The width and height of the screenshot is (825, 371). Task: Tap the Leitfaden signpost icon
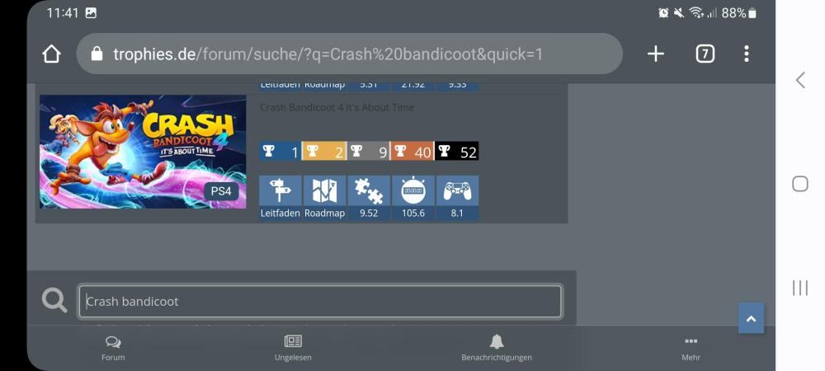tap(280, 191)
